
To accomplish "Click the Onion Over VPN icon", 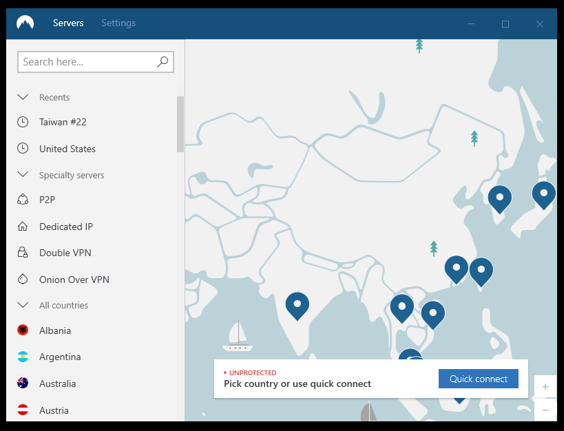I will tap(23, 279).
